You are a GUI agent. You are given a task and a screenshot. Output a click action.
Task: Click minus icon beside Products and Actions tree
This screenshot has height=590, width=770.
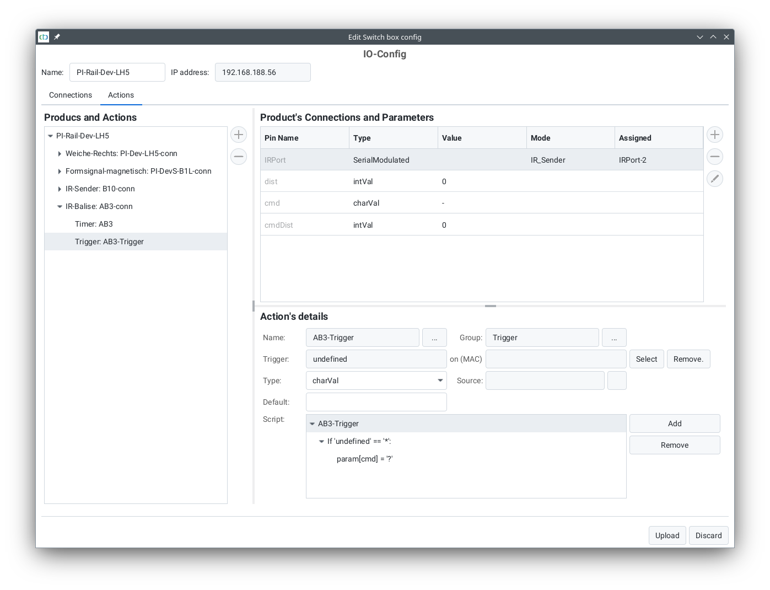pos(239,157)
